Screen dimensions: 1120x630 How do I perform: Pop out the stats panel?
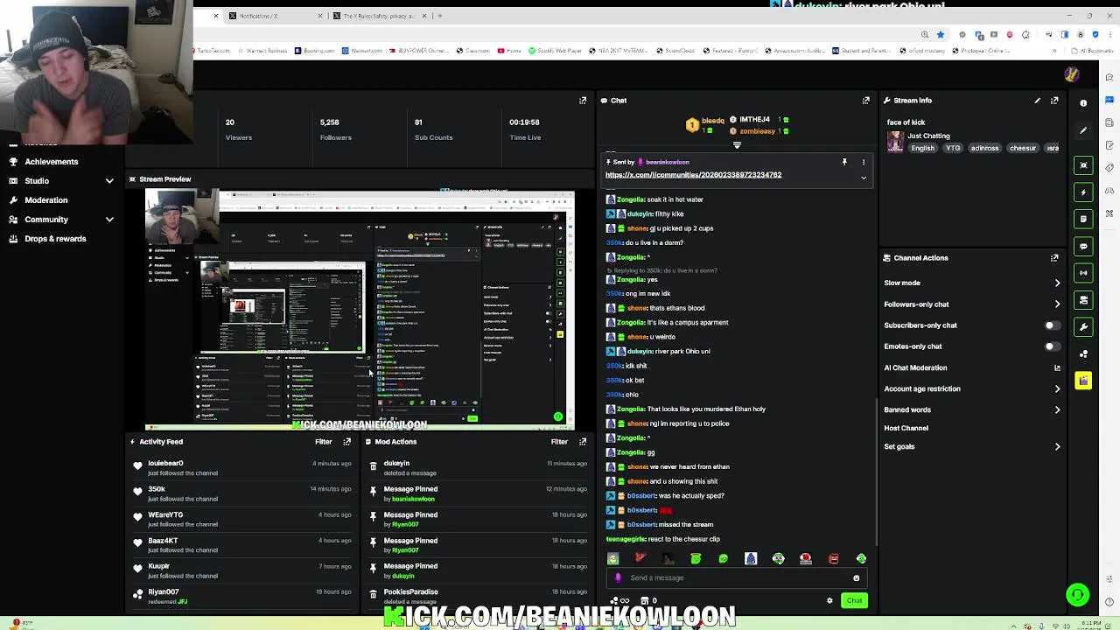[x=583, y=101]
